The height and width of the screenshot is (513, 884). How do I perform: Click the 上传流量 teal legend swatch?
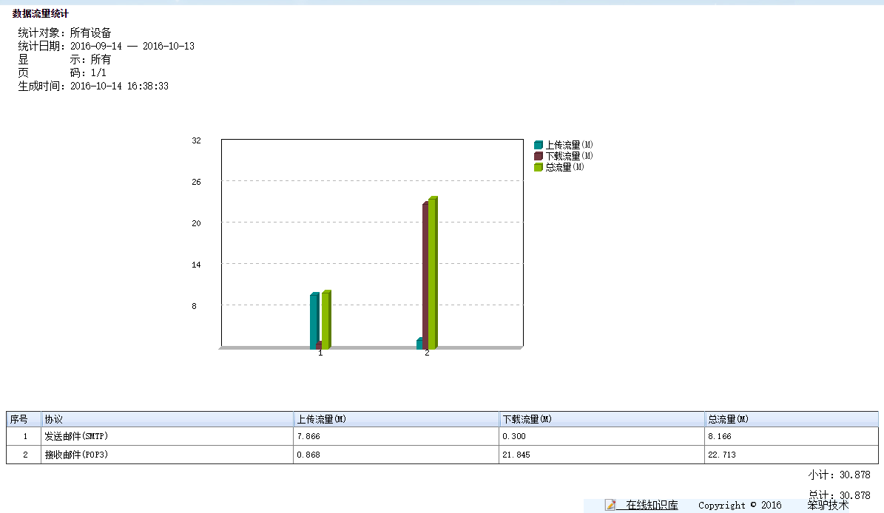coord(539,145)
